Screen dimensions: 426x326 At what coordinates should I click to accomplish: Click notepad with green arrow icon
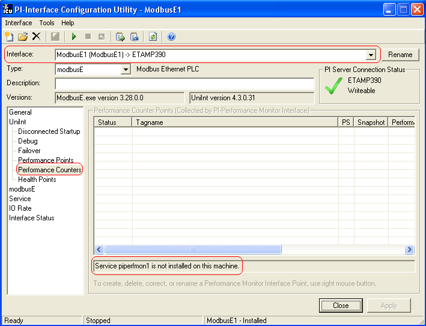tap(120, 37)
